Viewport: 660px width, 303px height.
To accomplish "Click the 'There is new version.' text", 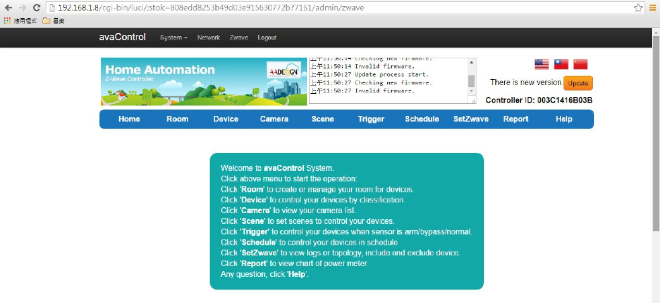I will click(x=526, y=82).
